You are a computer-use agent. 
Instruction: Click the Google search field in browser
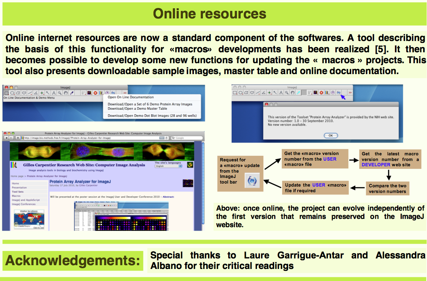[187, 138]
